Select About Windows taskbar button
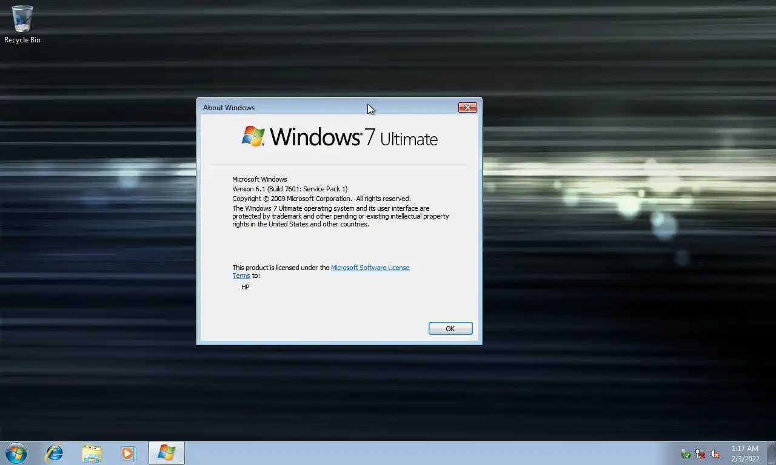The width and height of the screenshot is (776, 465). pyautogui.click(x=166, y=453)
